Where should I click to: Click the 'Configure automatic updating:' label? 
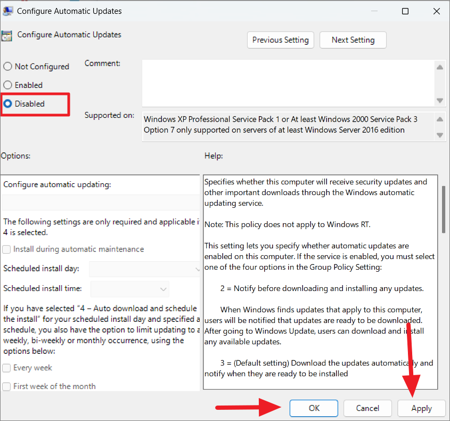[x=57, y=184]
